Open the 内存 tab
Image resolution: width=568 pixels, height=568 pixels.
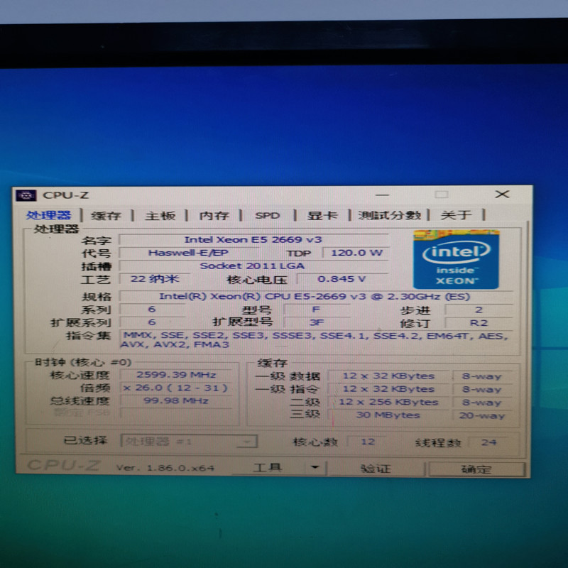pyautogui.click(x=214, y=216)
